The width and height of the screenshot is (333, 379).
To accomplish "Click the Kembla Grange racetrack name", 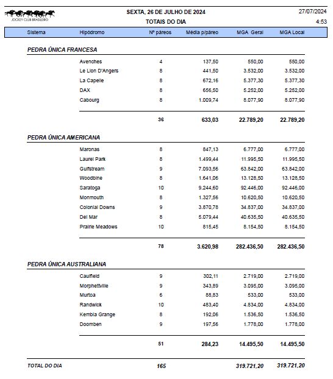I will [x=98, y=314].
